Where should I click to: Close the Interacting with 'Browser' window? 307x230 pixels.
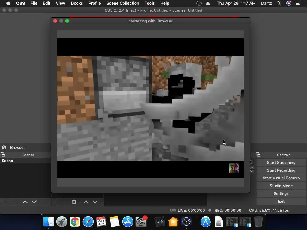tap(55, 21)
